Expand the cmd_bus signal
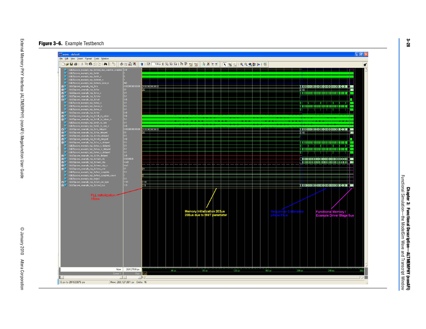The height and width of the screenshot is (329, 426). point(62,185)
